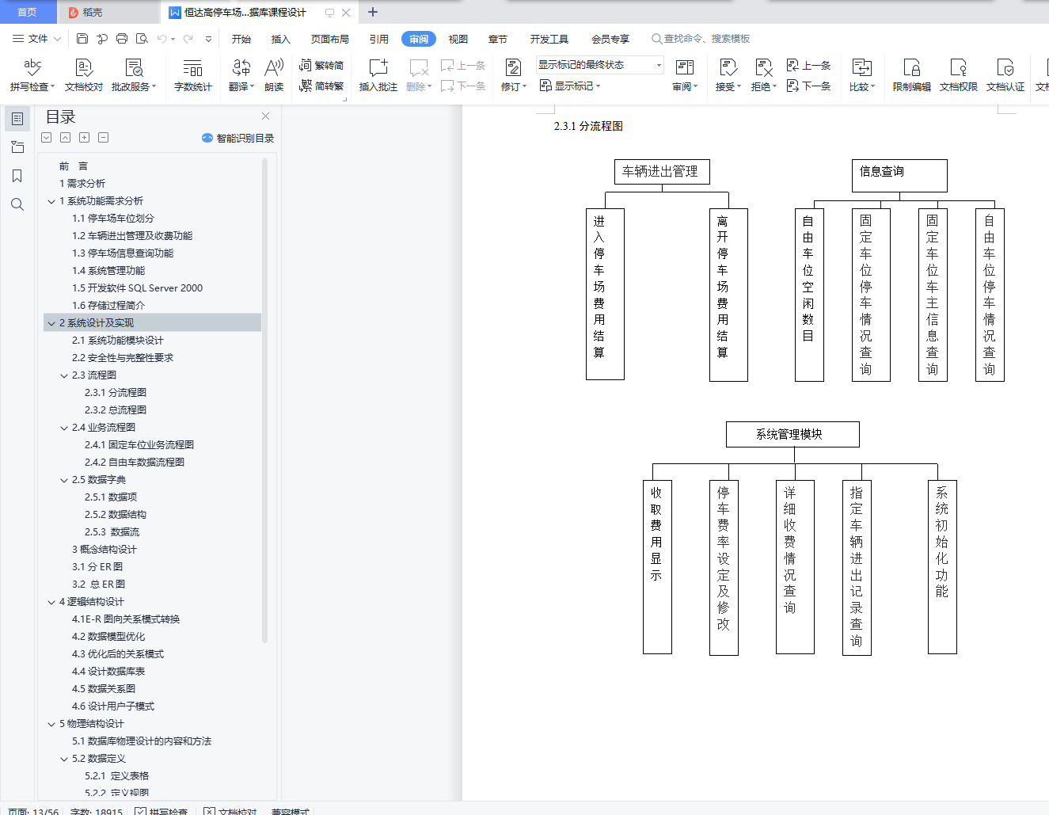Jump to '4.5 数据关系图' in the outline
The height and width of the screenshot is (815, 1049).
pos(104,689)
